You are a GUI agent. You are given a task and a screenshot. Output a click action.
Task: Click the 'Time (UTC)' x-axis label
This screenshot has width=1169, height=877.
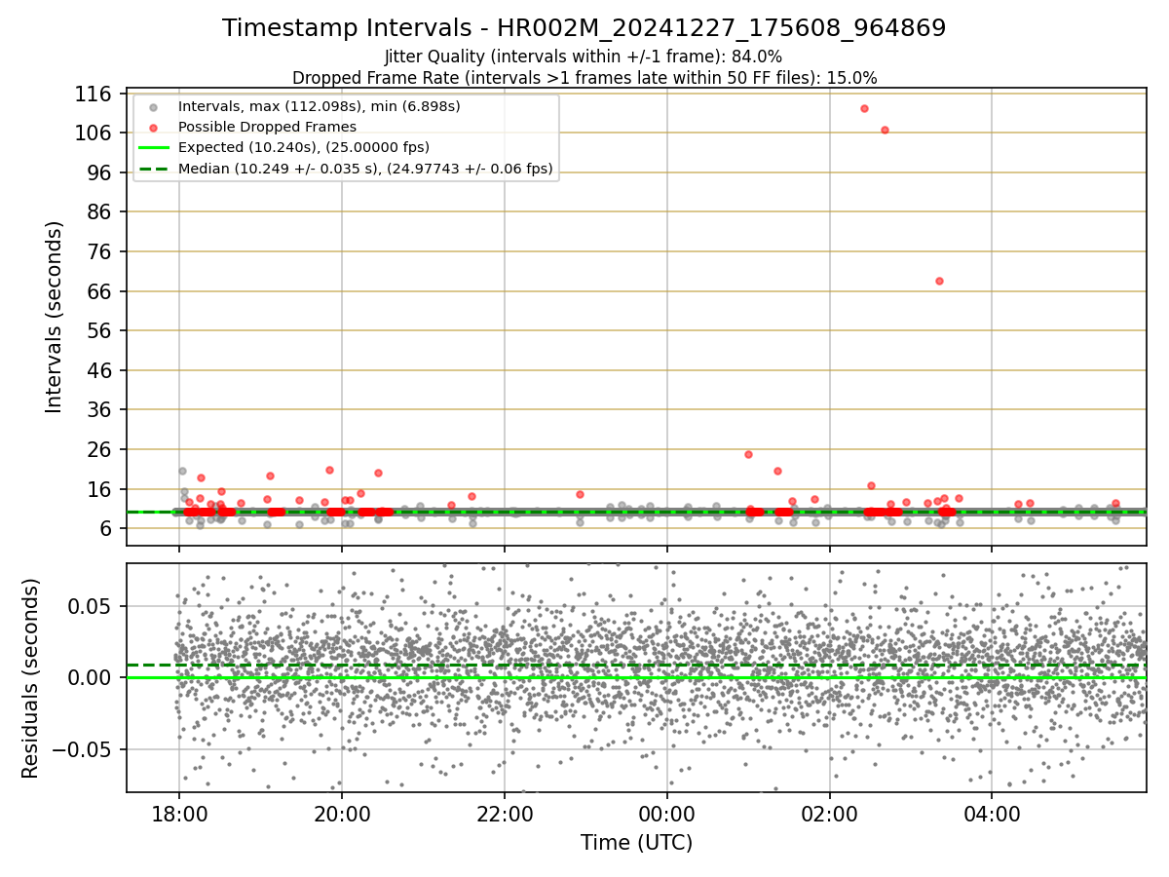point(636,843)
